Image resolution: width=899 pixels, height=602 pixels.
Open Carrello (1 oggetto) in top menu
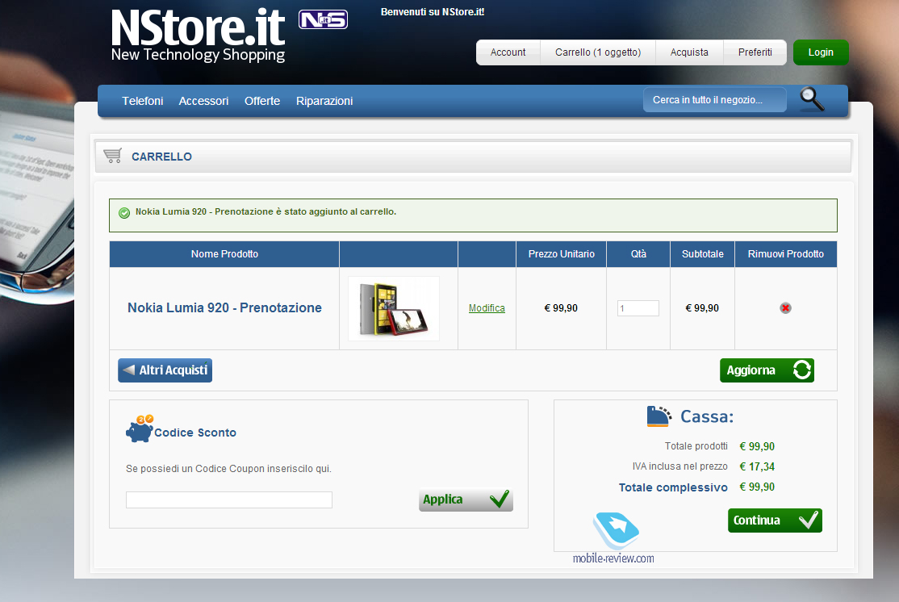pyautogui.click(x=598, y=52)
